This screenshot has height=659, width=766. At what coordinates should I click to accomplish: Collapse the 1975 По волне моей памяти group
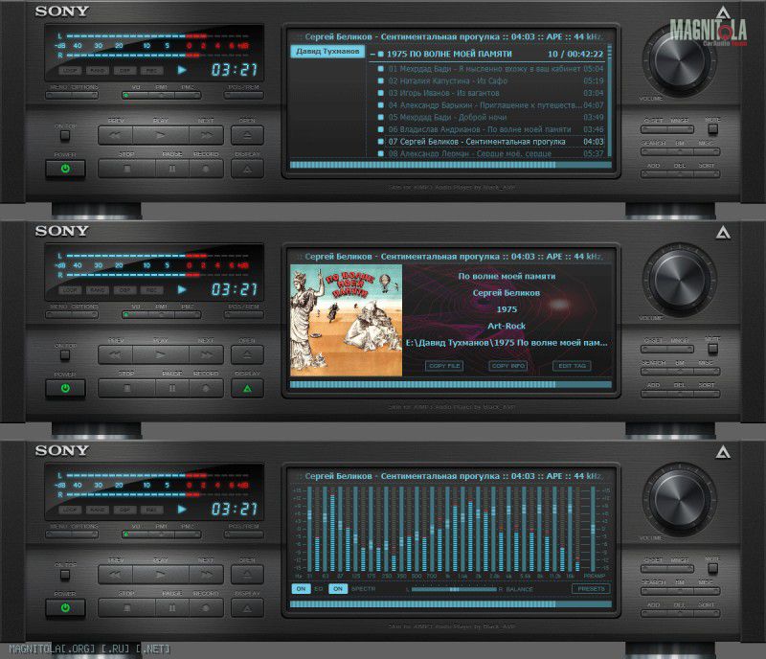(372, 55)
